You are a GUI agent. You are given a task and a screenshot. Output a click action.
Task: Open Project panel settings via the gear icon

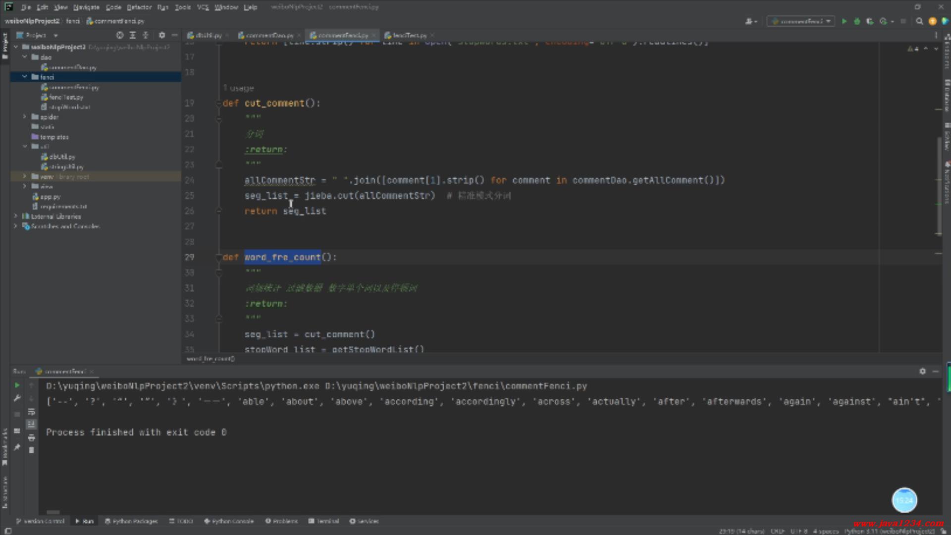click(x=161, y=35)
